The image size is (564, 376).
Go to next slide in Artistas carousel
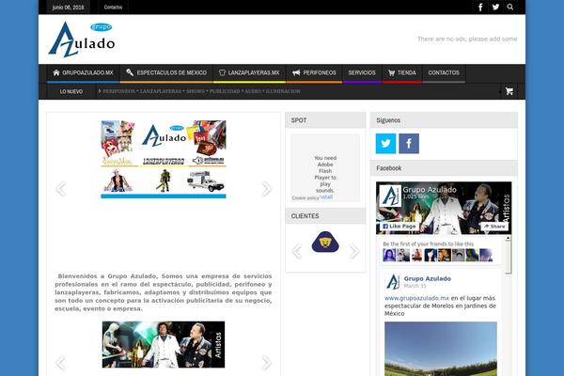[x=266, y=362]
